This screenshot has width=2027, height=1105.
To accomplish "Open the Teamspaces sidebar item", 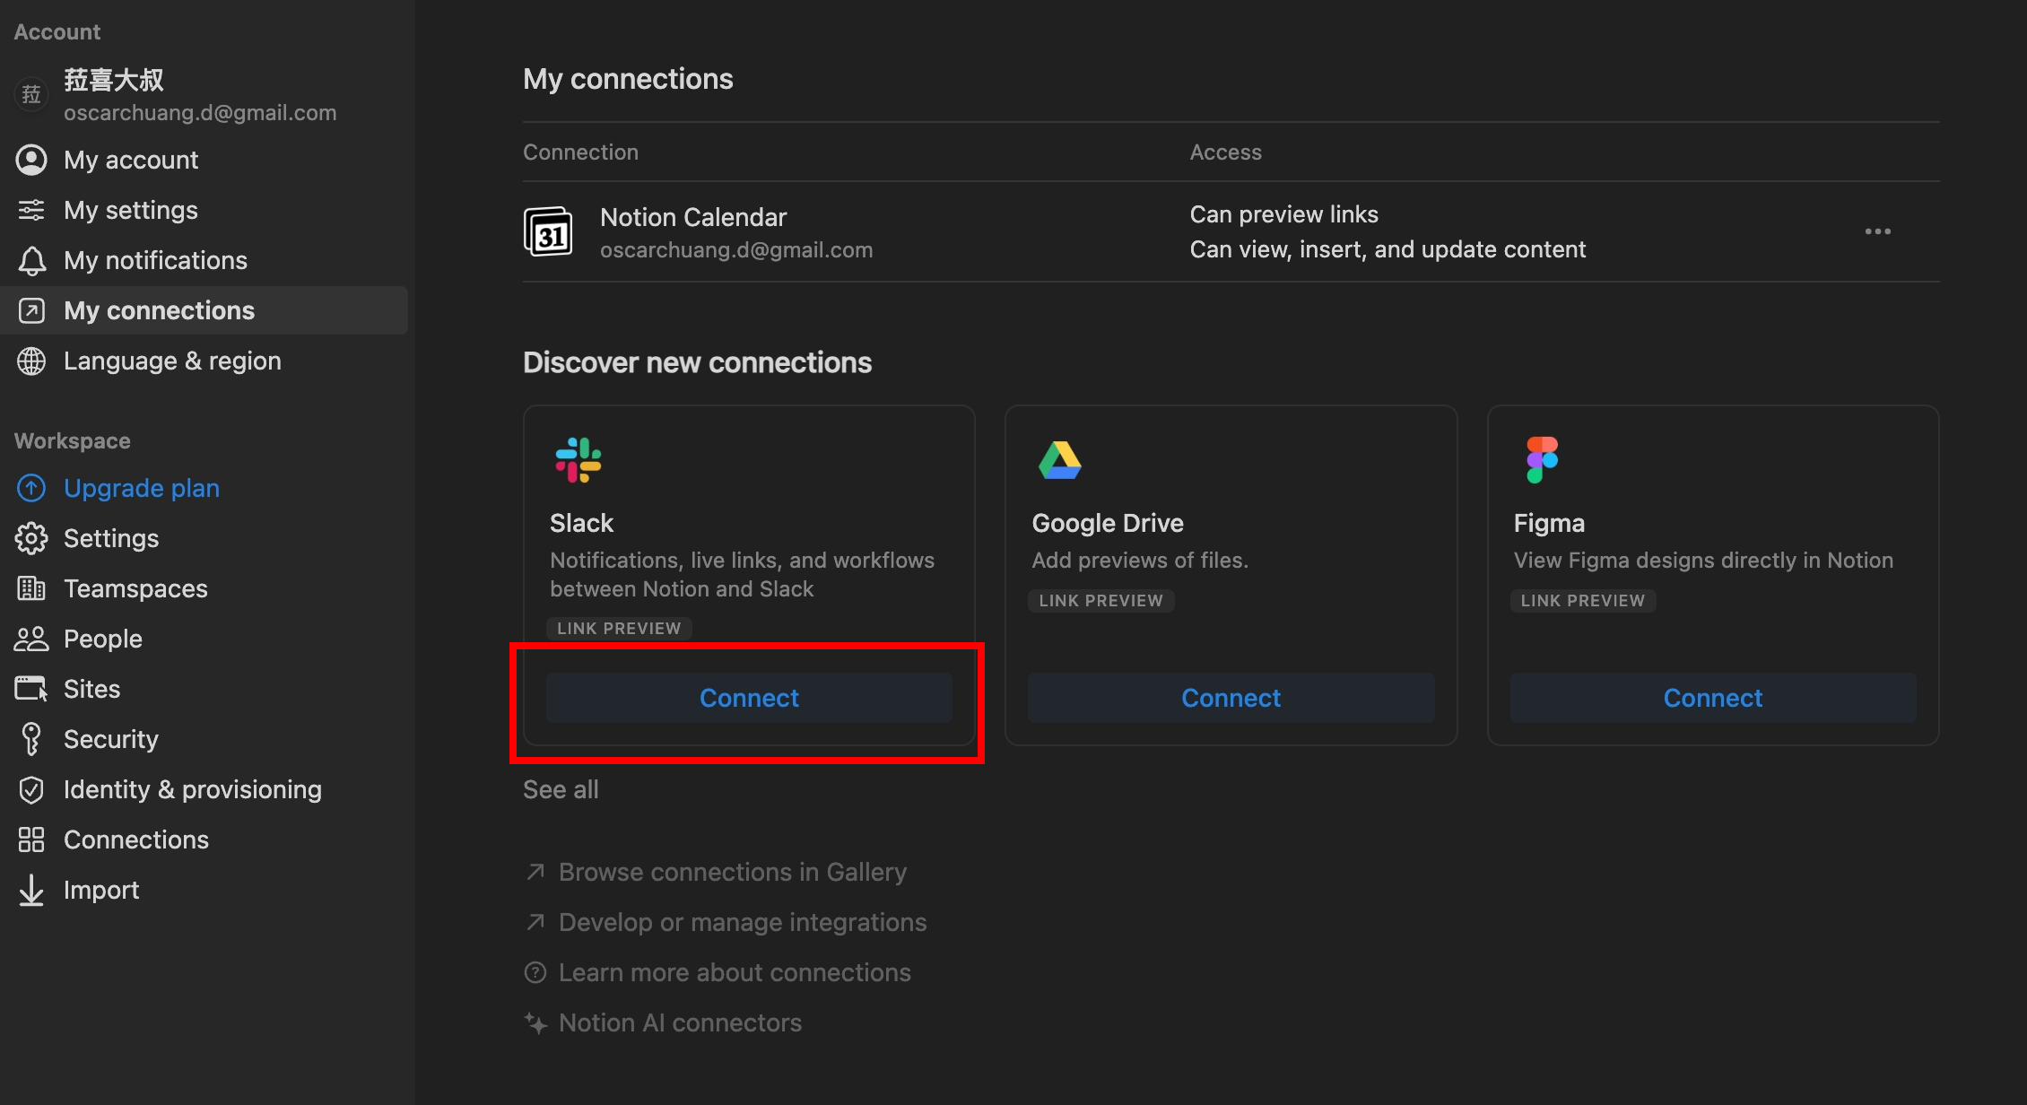I will point(204,588).
